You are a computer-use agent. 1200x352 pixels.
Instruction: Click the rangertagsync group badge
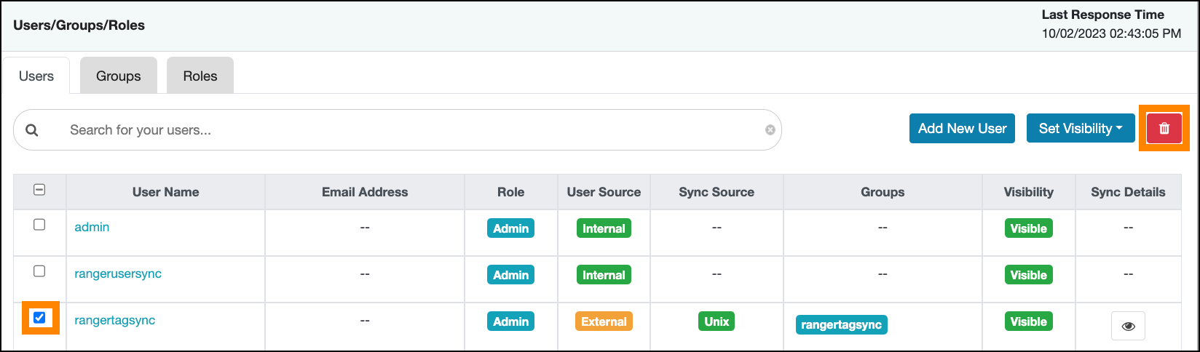pos(841,324)
